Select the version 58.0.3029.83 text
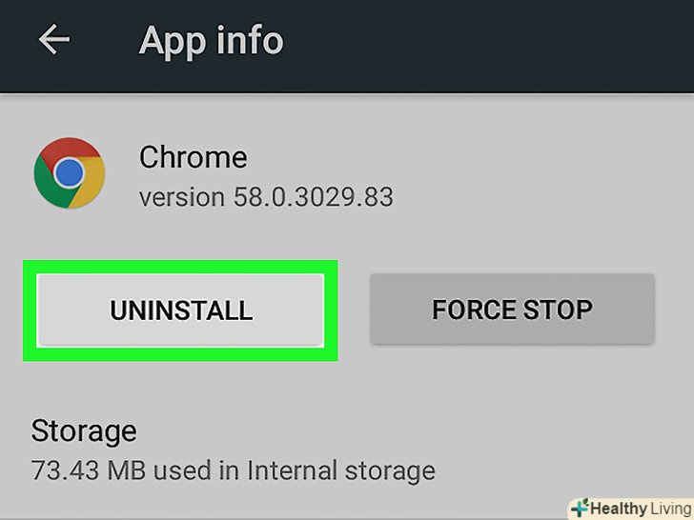This screenshot has width=694, height=520. pos(266,197)
